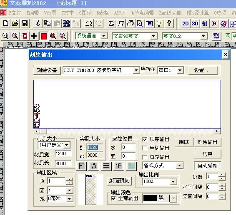This screenshot has width=236, height=215.
Task: Click the question mark help icon
Action: [169, 23]
